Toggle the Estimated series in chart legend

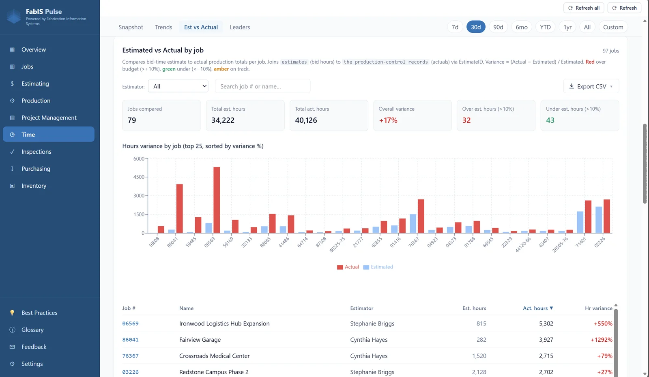(378, 267)
